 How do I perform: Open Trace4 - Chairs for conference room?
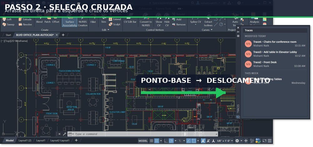(x=275, y=44)
